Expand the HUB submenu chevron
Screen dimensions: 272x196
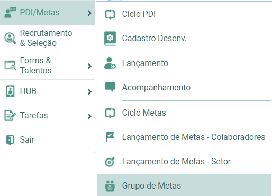pos(90,91)
